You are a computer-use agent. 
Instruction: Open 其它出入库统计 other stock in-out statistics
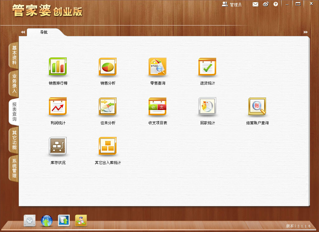107,146
